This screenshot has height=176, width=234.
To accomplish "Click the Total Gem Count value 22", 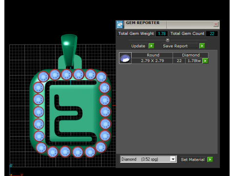I will coord(212,34).
